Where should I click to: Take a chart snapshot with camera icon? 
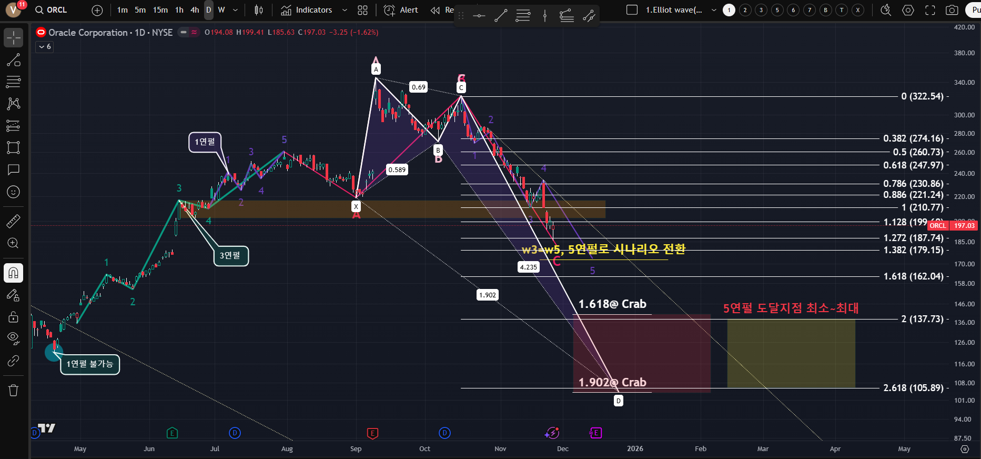(952, 10)
